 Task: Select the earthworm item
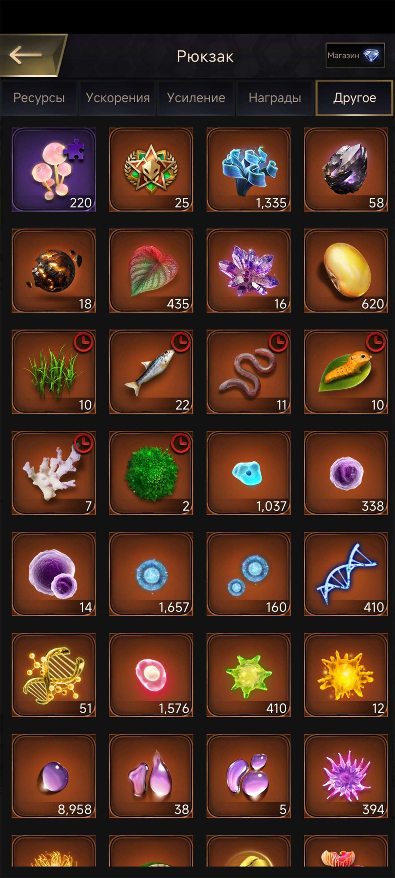(249, 372)
